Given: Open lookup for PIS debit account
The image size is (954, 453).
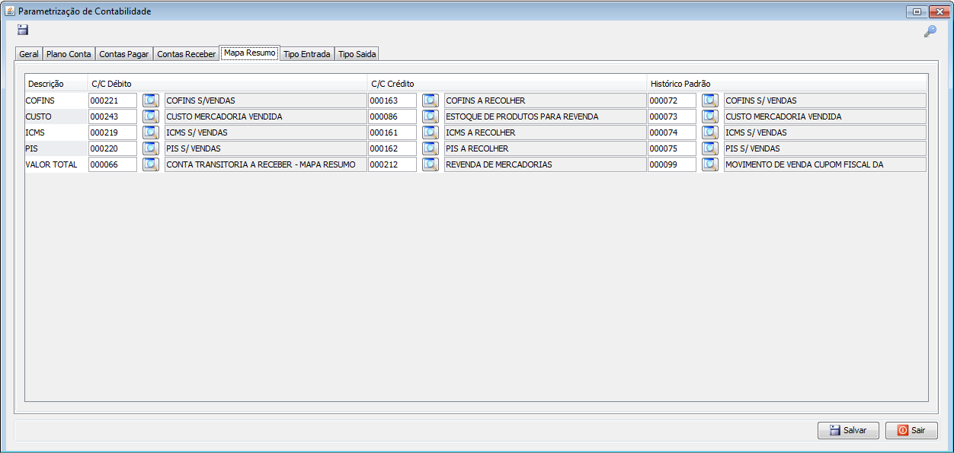Looking at the screenshot, I should point(151,148).
